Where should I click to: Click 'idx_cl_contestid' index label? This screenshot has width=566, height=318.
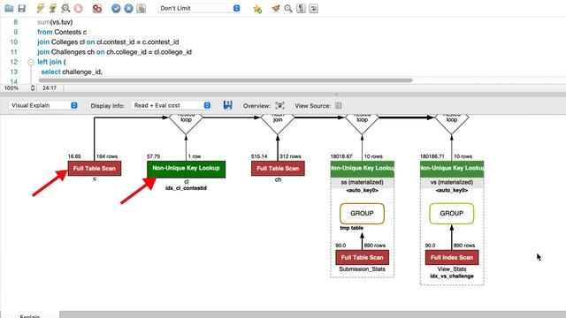point(186,188)
